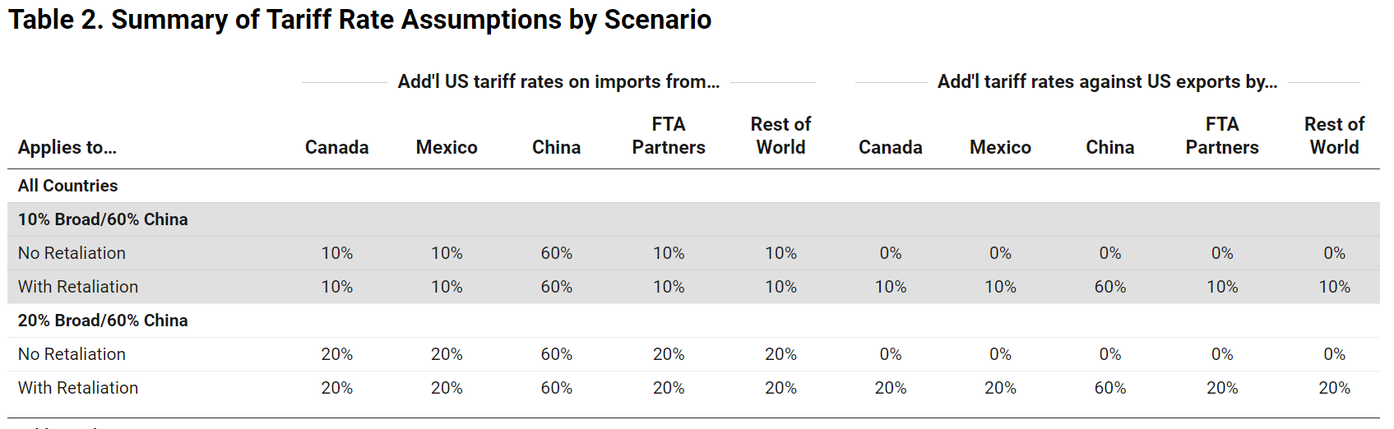The height and width of the screenshot is (429, 1394).
Task: Click China export rate in 20% With Retaliation row
Action: click(1109, 388)
